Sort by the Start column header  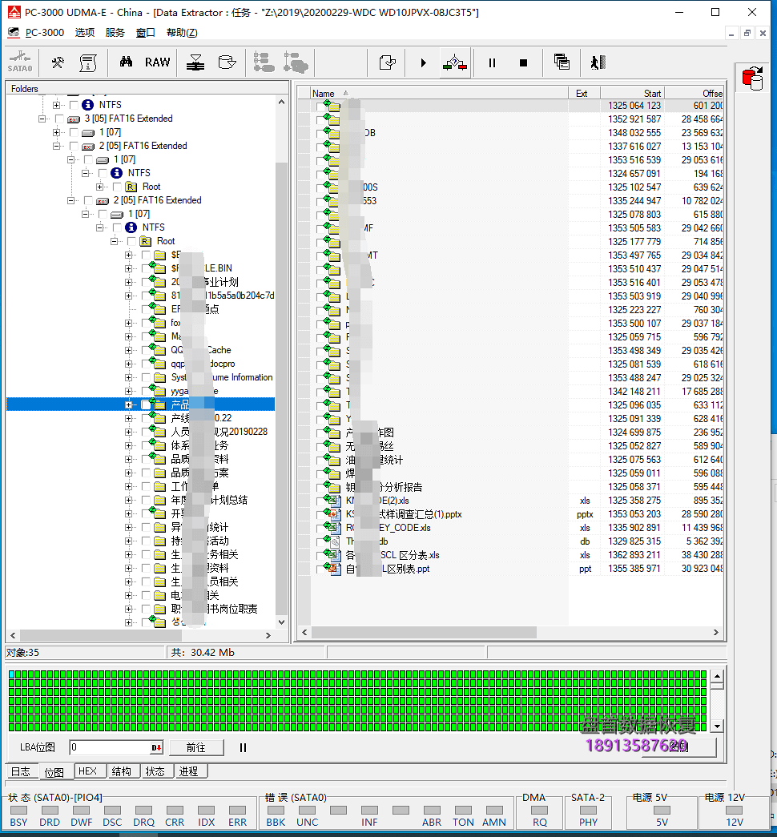click(632, 93)
